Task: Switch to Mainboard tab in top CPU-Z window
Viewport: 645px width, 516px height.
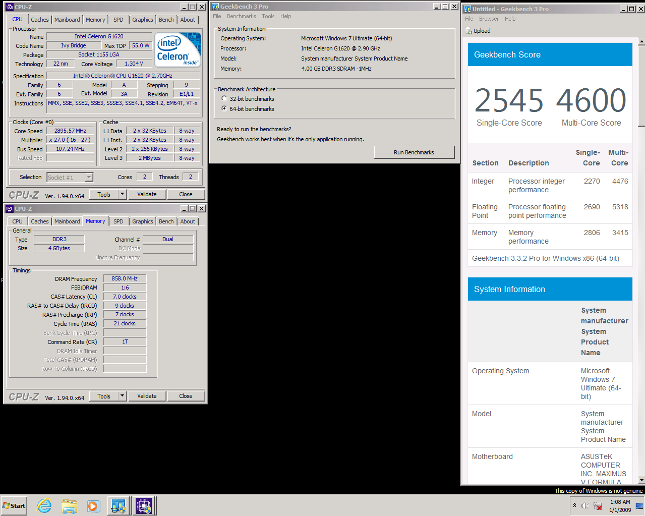Action: click(67, 20)
